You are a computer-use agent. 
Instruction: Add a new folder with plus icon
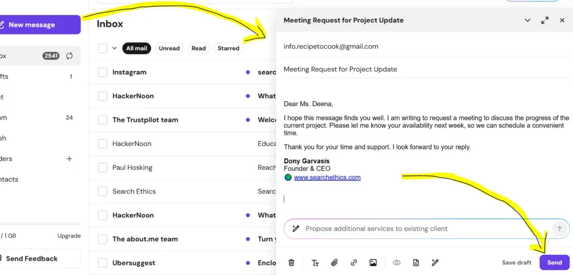click(x=69, y=159)
